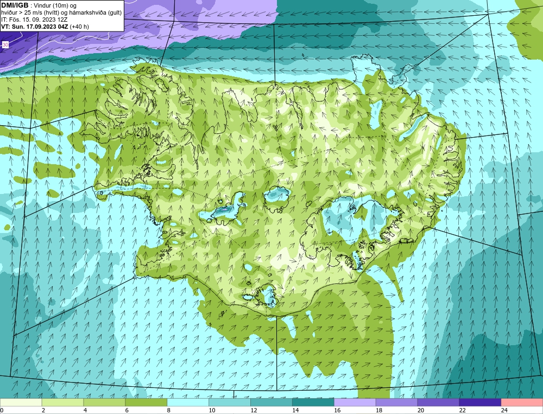The height and width of the screenshot is (414, 543).
Task: Click the lavender 16–18 m/s legend swatch
Action: point(355,403)
